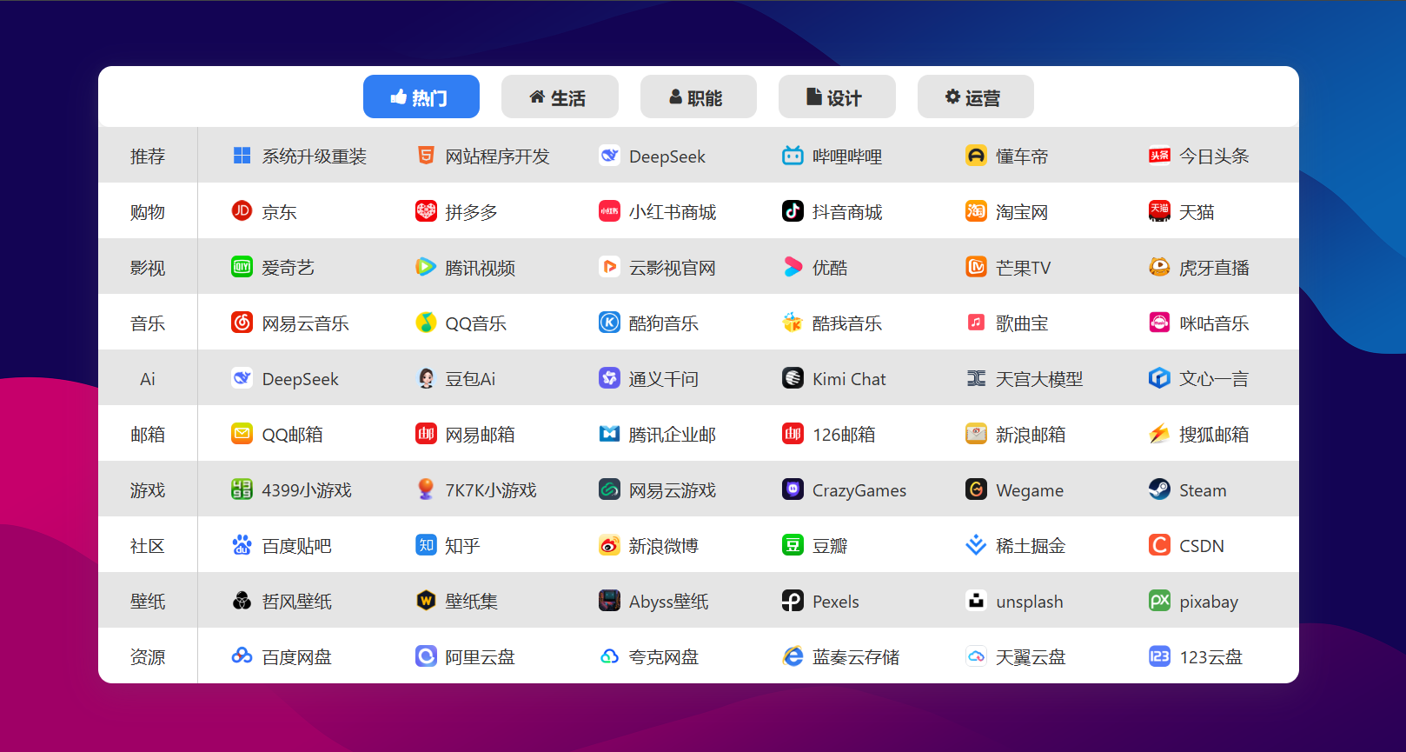Open the DeepSeek link in the 推荐 row
This screenshot has height=752, width=1406.
pos(666,156)
